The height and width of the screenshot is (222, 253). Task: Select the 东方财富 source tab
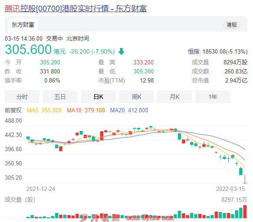coord(23,25)
